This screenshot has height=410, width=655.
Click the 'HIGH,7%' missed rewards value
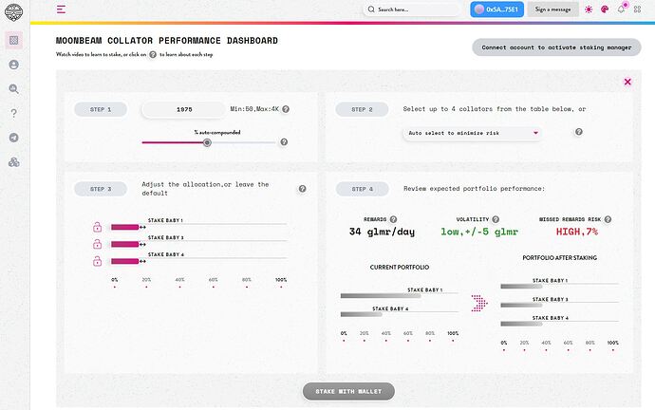pyautogui.click(x=577, y=232)
